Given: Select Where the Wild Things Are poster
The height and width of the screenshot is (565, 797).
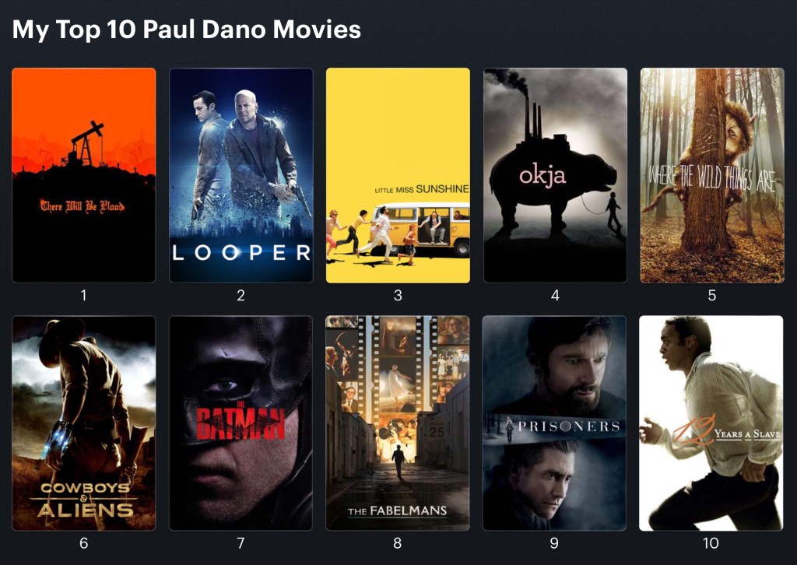Looking at the screenshot, I should coord(712,175).
